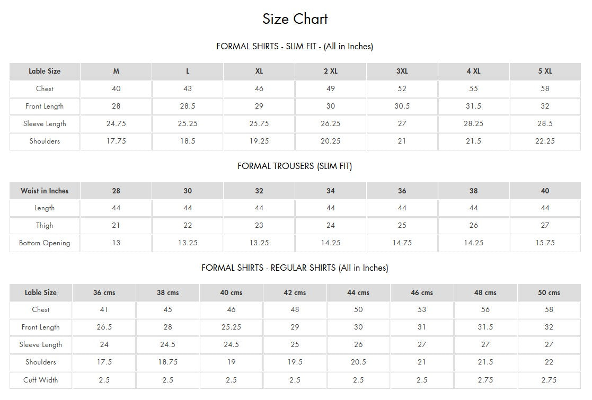Viewport: 592px width, 400px height.
Task: Click the Size Chart heading
Action: (295, 19)
